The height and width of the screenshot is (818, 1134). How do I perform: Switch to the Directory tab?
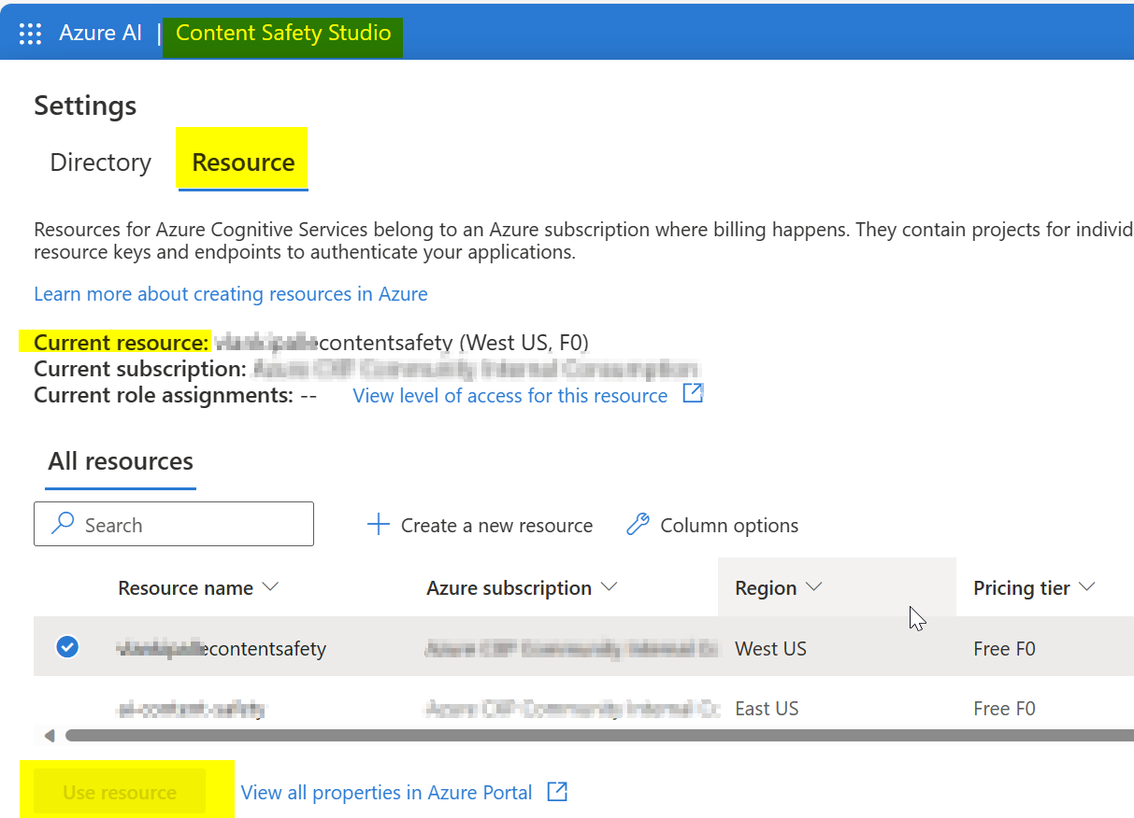coord(100,162)
